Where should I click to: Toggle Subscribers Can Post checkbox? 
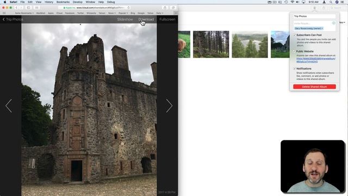coord(295,35)
